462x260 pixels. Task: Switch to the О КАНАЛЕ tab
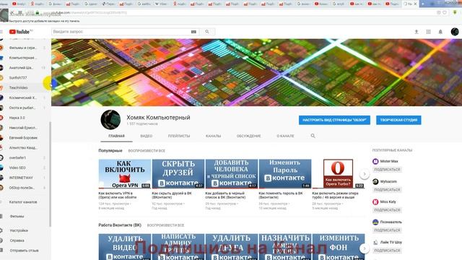pyautogui.click(x=285, y=136)
